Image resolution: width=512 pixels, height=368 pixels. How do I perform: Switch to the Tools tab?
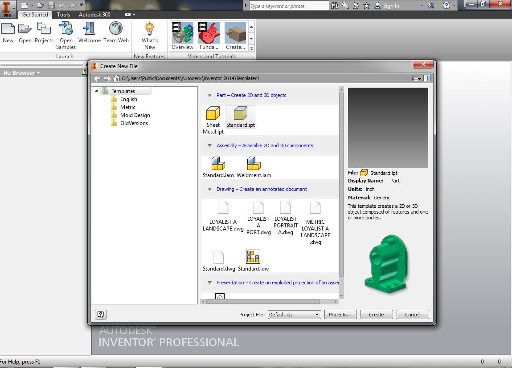63,14
